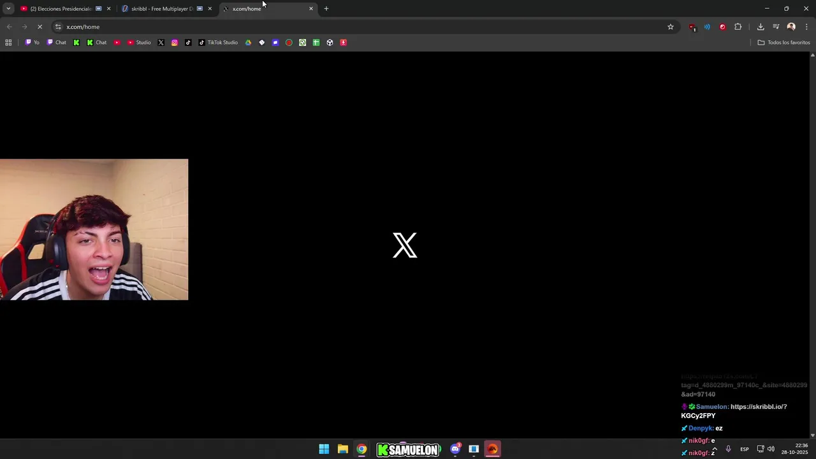Open the green spreadsheet bookmark icon

pyautogui.click(x=316, y=43)
